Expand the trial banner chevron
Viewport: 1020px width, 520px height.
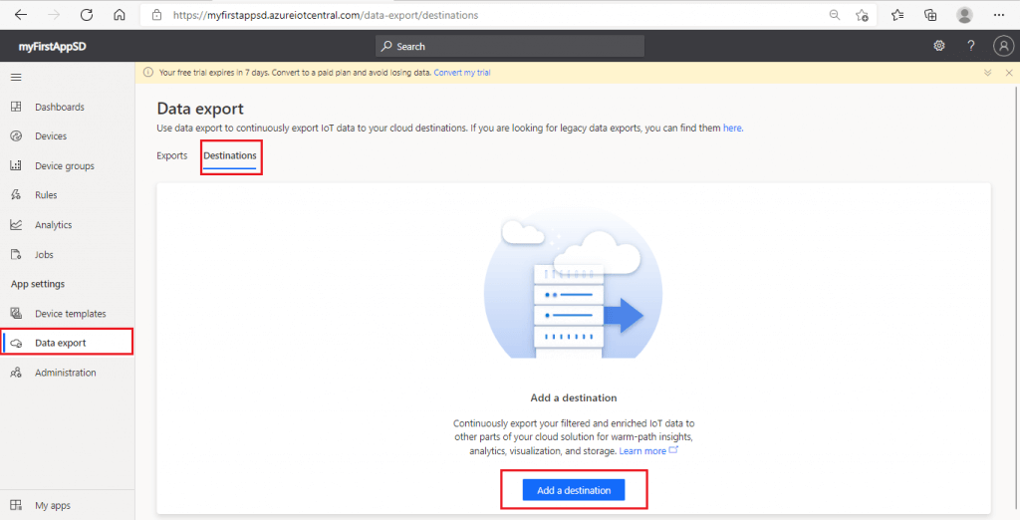[987, 73]
